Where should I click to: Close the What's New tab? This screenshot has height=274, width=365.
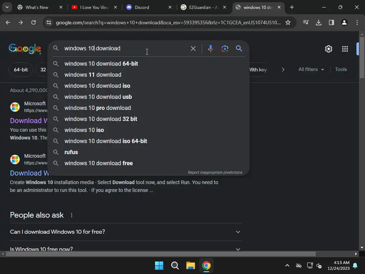[61, 7]
